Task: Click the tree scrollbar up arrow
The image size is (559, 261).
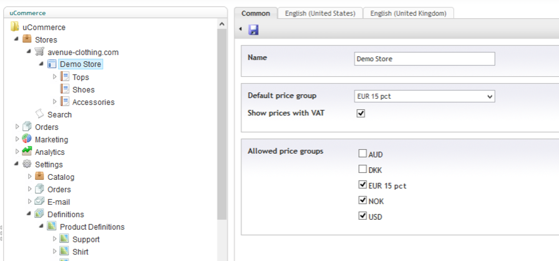Action: coord(221,24)
